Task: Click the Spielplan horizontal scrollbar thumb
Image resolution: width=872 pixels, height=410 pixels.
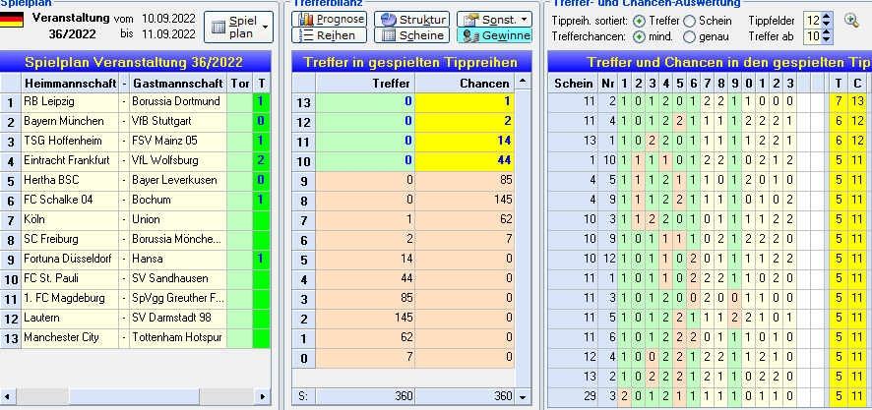Action: coord(134,396)
